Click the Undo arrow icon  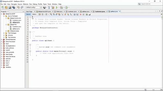[x=18, y=7]
